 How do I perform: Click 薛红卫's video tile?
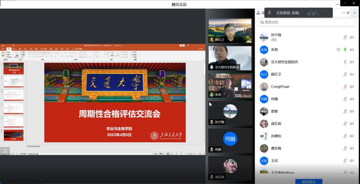pos(230,31)
